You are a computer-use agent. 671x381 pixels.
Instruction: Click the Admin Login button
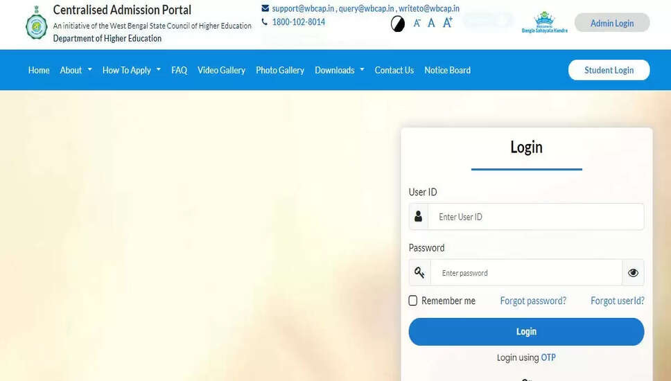coord(611,23)
